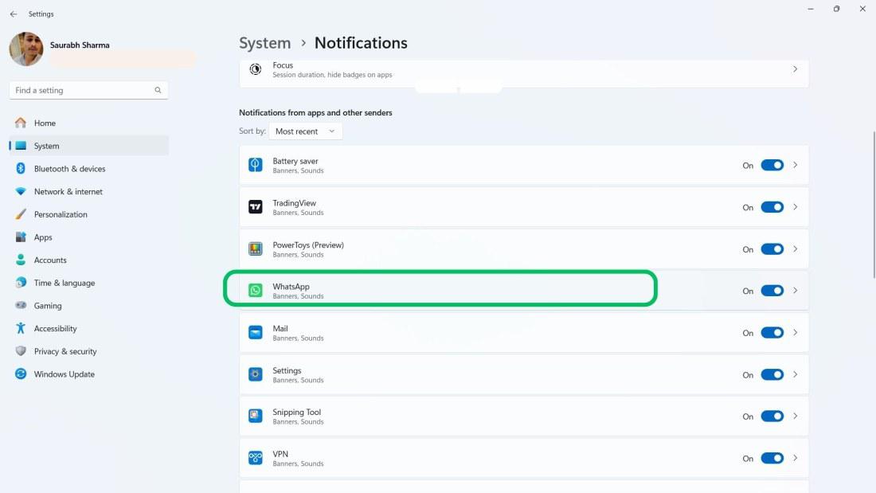Click the VPN app icon

pos(255,458)
